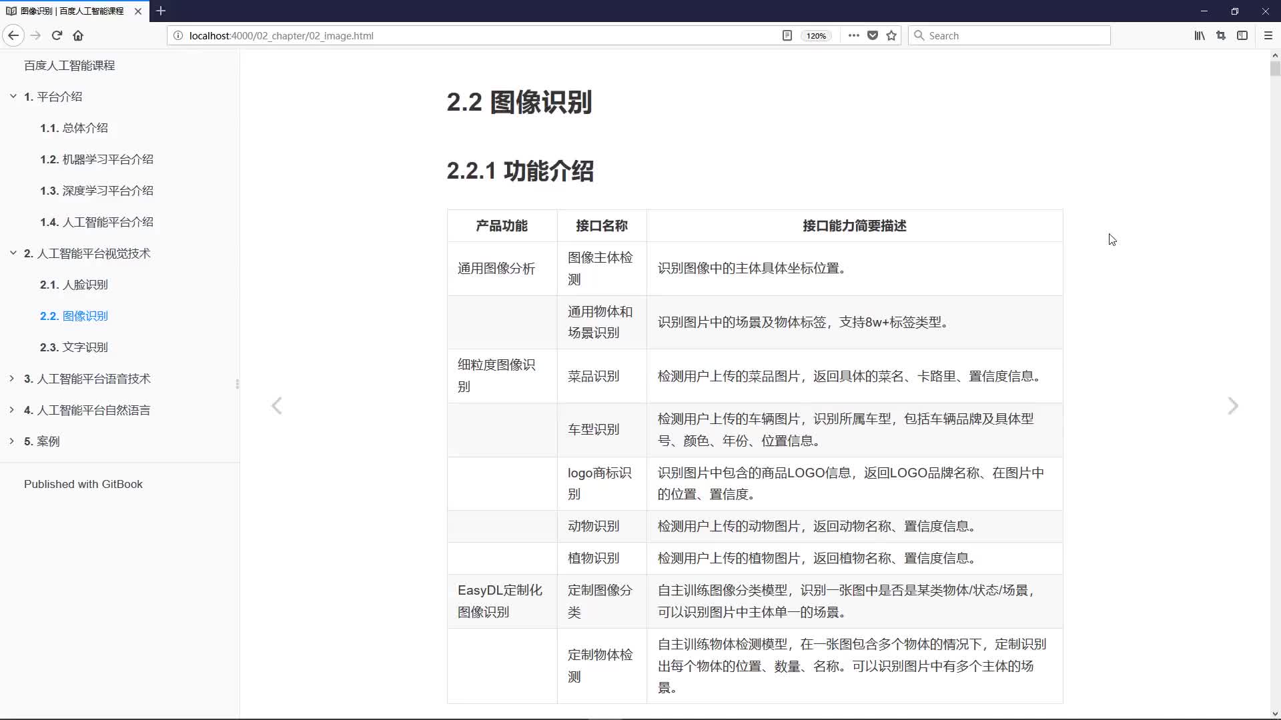Bookmark this page with the star
This screenshot has height=720, width=1281.
(x=891, y=35)
